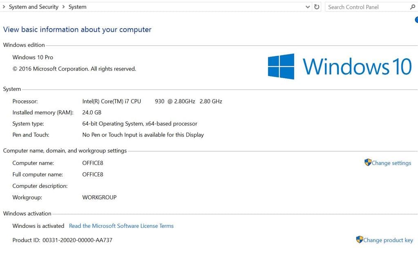Select the Full computer name value OFFICE8
The image size is (418, 273).
point(93,174)
